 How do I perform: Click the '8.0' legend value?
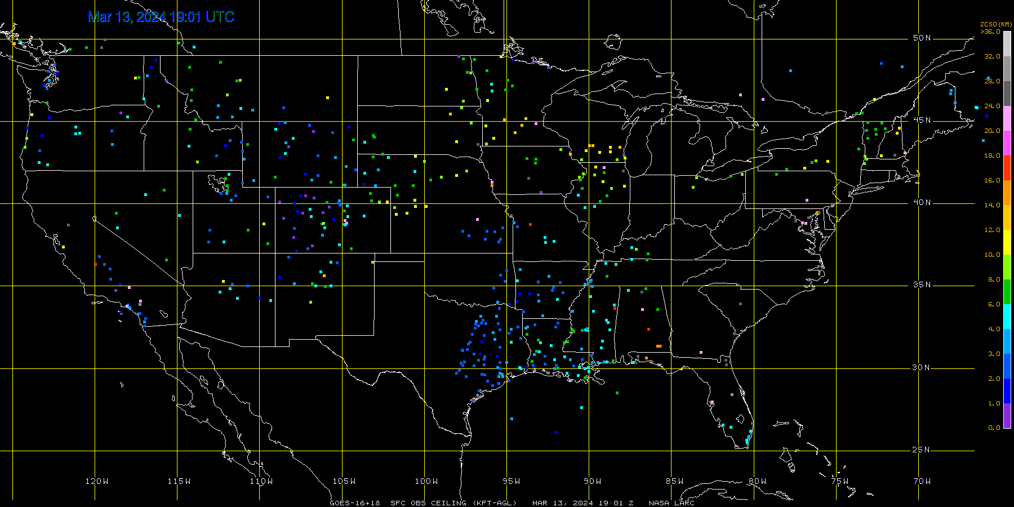tap(994, 279)
